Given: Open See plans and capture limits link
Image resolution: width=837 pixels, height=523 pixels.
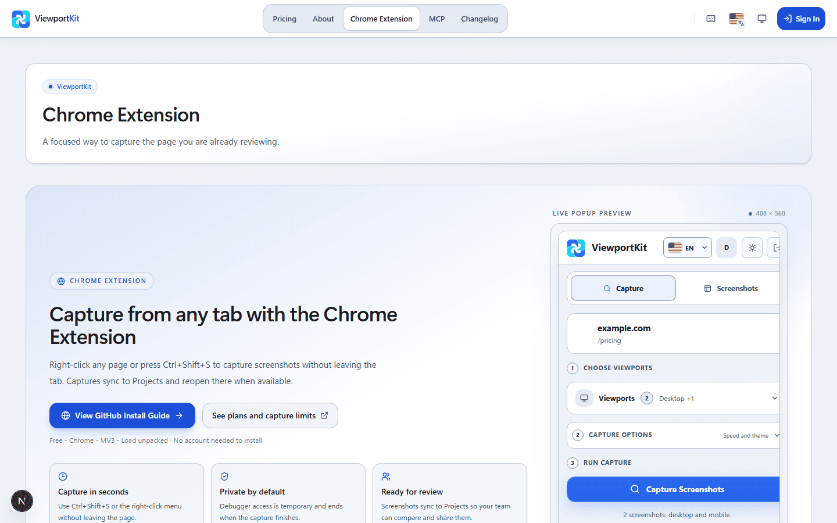Looking at the screenshot, I should pyautogui.click(x=270, y=415).
